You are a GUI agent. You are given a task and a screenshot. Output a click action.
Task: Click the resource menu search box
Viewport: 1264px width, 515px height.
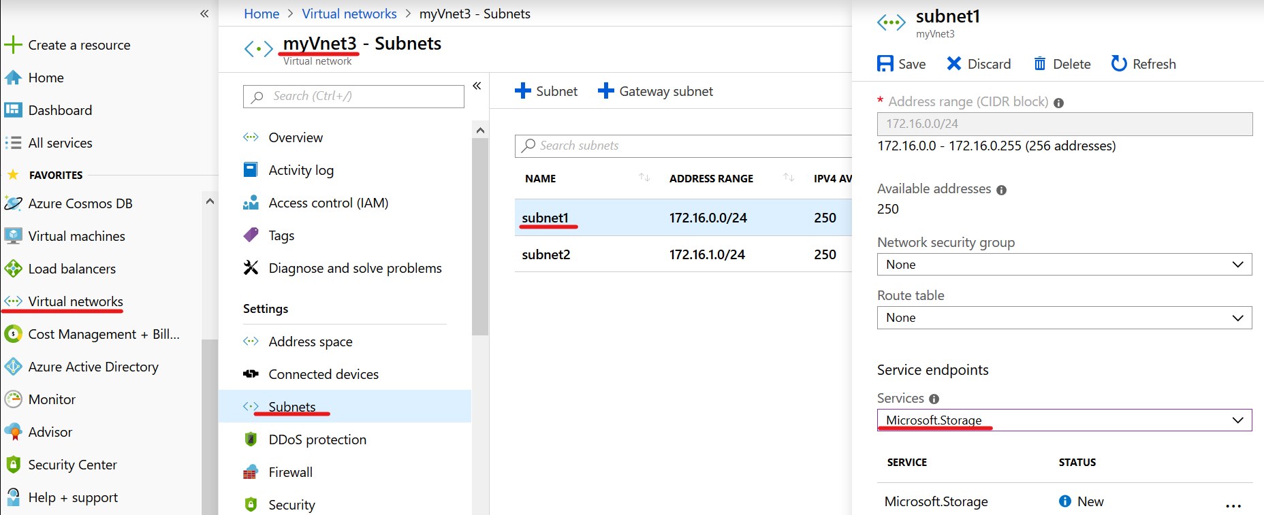pos(353,97)
